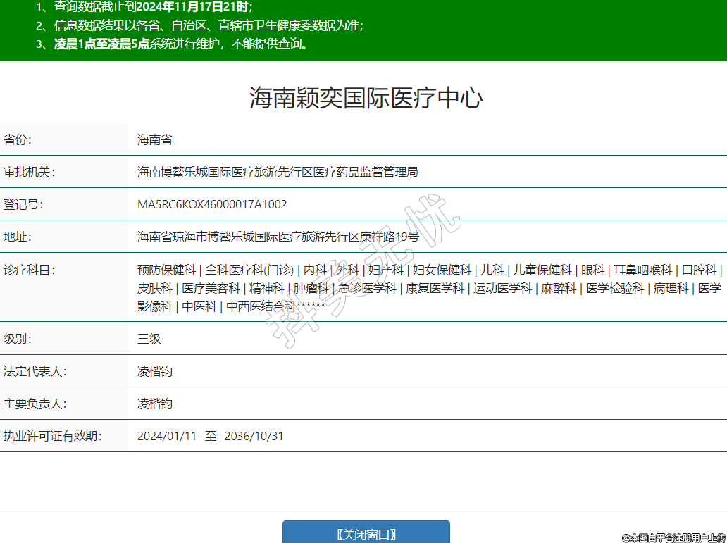Viewport: 727px width, 543px height.
Task: Click the 执业许可证有效期 field label
Action: click(x=52, y=437)
